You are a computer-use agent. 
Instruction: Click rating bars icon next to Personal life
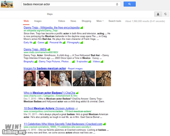(64, 42)
